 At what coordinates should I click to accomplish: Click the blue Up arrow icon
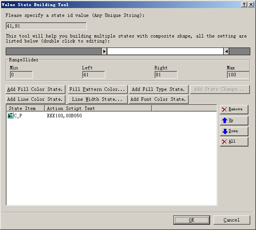click(x=225, y=120)
